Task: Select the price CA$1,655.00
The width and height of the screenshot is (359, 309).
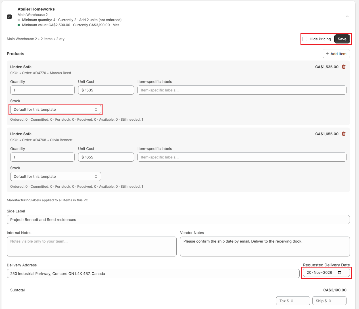Action: tap(327, 134)
